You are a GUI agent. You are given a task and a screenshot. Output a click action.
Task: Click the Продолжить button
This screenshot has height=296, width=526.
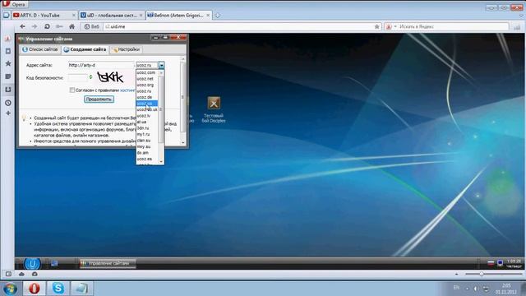click(x=99, y=99)
